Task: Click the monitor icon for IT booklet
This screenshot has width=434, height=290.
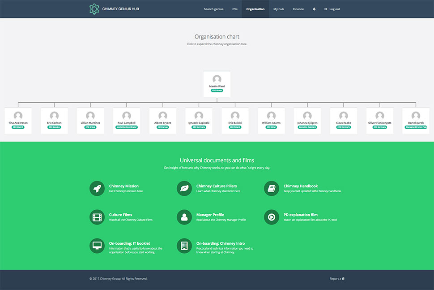Action: pos(97,246)
